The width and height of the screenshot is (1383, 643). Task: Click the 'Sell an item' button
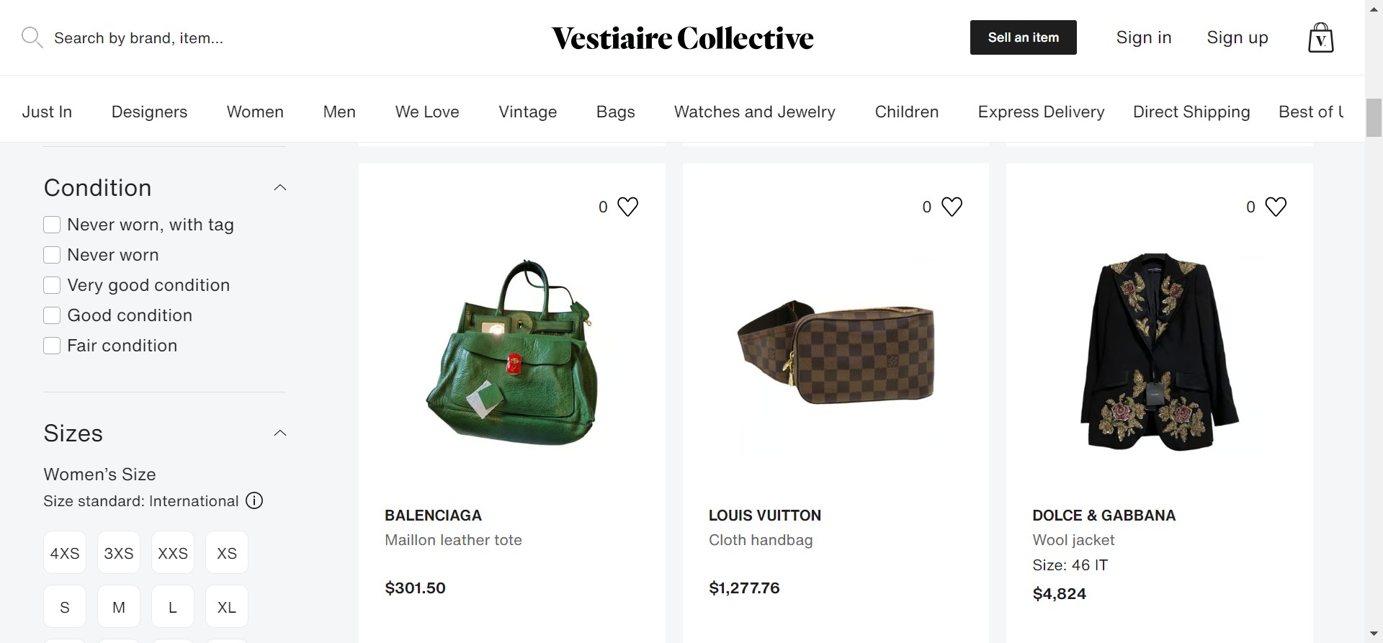click(1023, 37)
